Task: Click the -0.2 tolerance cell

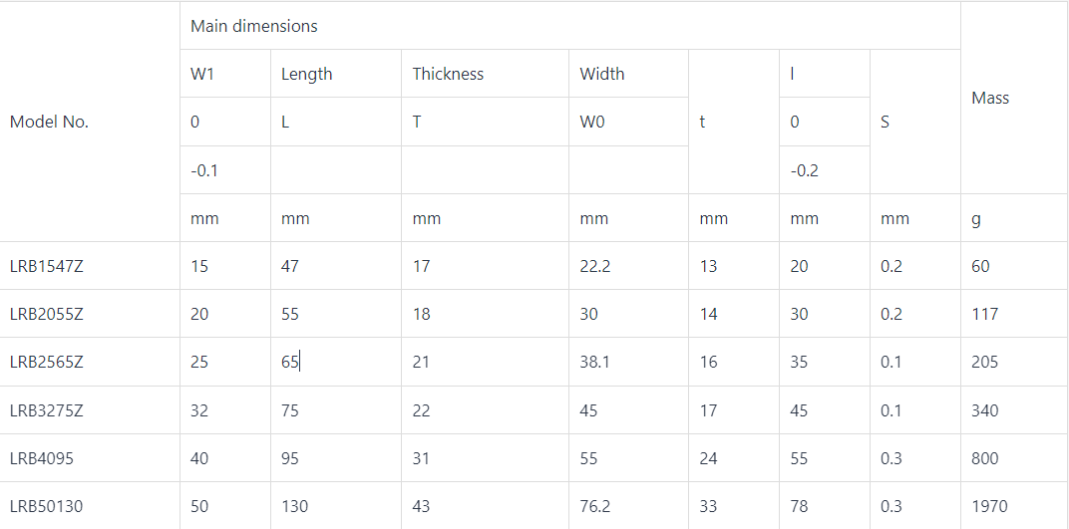Action: tap(825, 169)
